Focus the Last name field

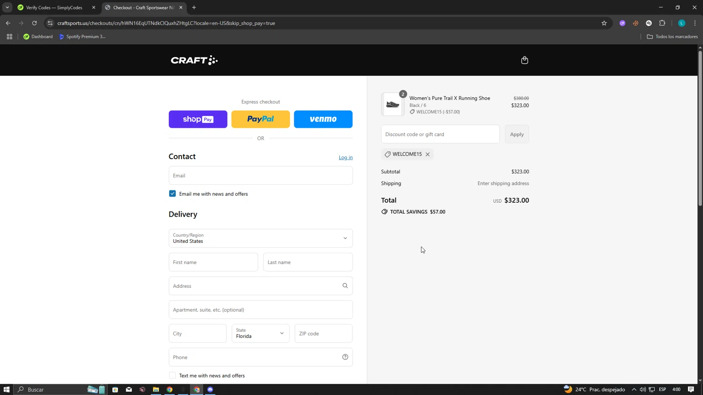[x=308, y=262]
